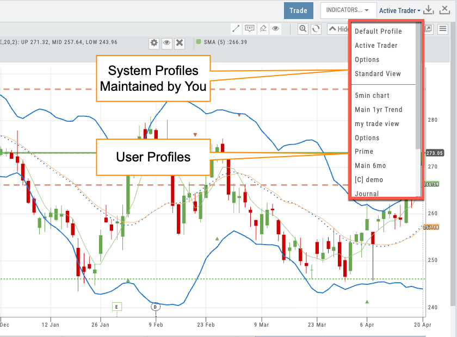Remove the Bollinger band indicator

pyautogui.click(x=180, y=42)
